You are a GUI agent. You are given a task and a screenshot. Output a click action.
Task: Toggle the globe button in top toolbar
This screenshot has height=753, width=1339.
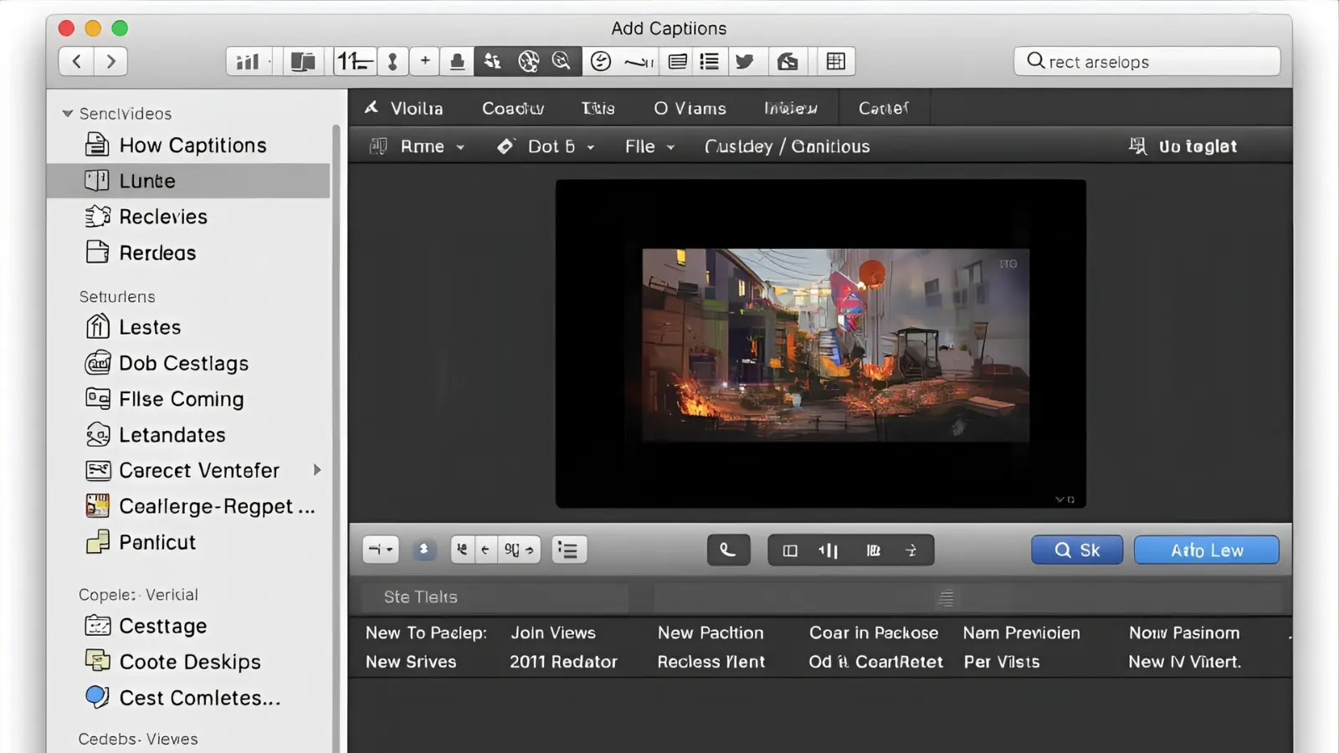point(528,61)
